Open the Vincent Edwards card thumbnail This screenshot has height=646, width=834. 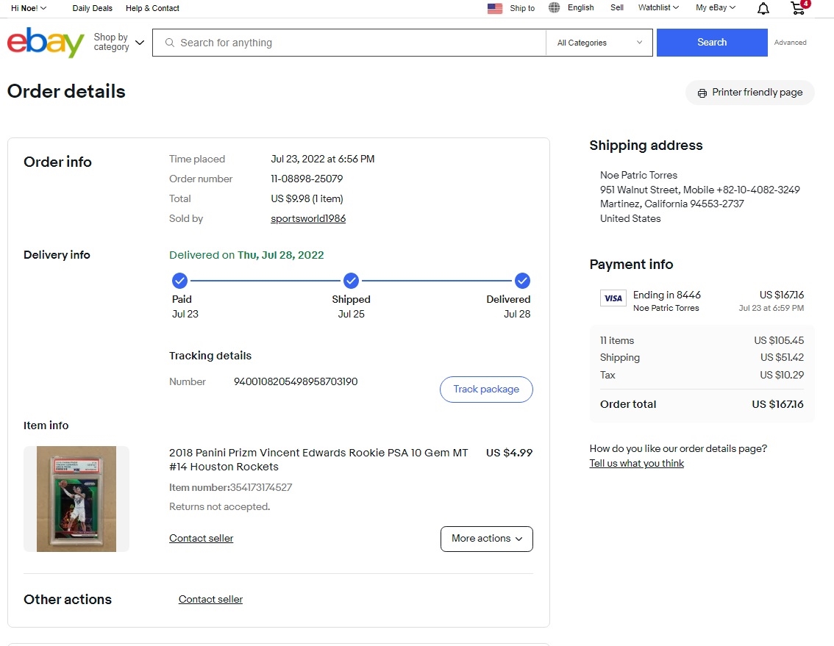76,499
